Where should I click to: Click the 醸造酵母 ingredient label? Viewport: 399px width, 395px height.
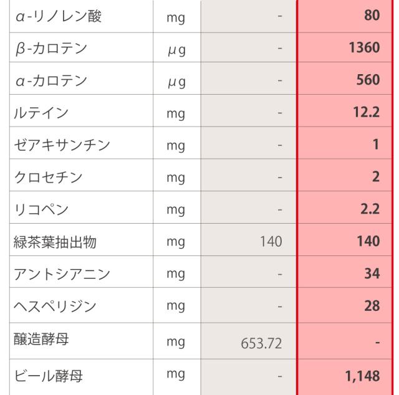(41, 341)
